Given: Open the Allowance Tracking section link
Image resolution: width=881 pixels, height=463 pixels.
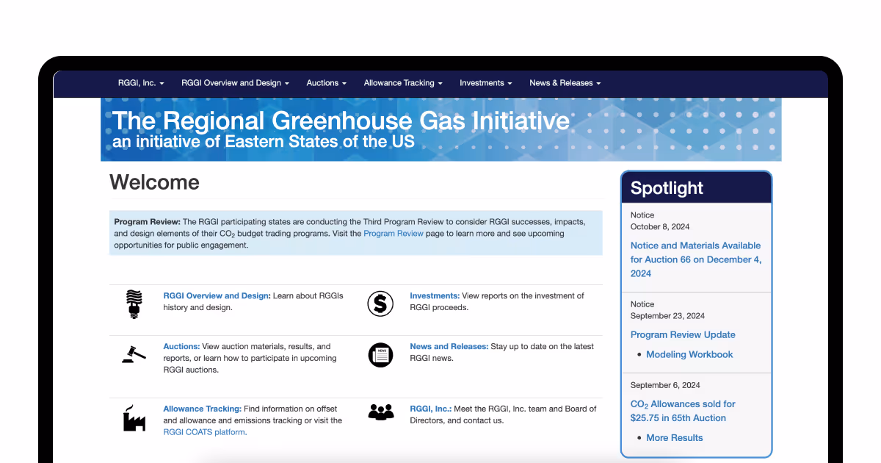Looking at the screenshot, I should pyautogui.click(x=202, y=409).
